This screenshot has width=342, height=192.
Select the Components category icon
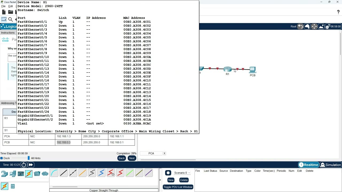(21, 174)
